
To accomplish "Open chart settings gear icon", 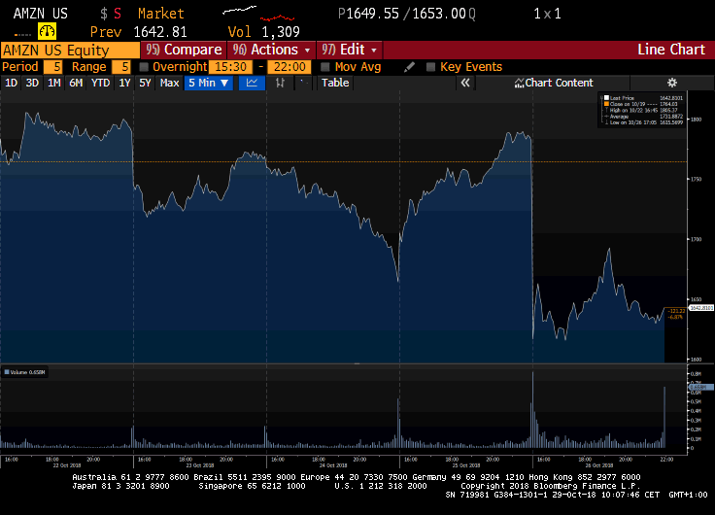I will [x=671, y=83].
